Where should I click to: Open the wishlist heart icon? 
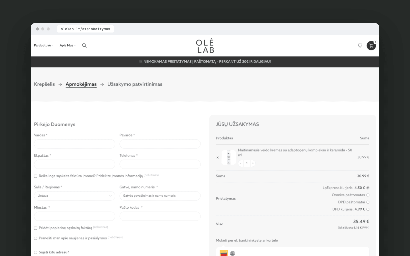point(360,46)
